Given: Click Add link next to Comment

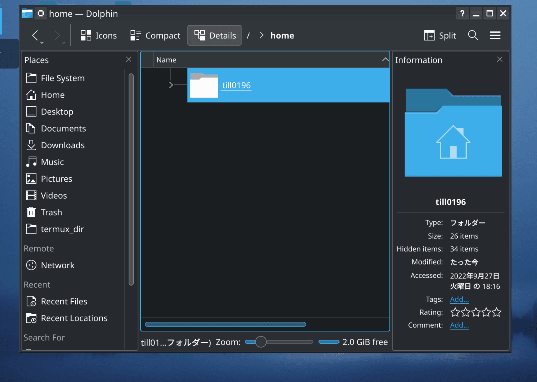Looking at the screenshot, I should (x=459, y=325).
